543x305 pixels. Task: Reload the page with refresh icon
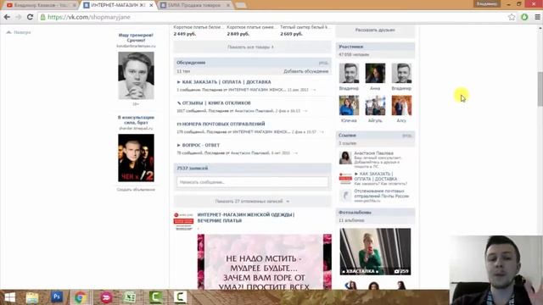click(31, 17)
